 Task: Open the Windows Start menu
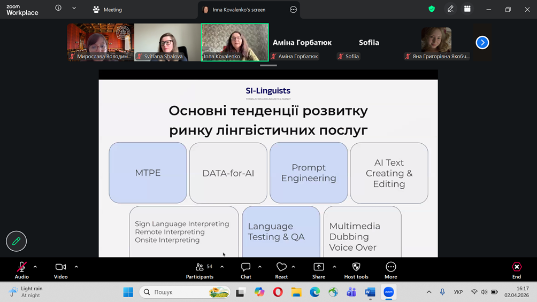pyautogui.click(x=128, y=292)
